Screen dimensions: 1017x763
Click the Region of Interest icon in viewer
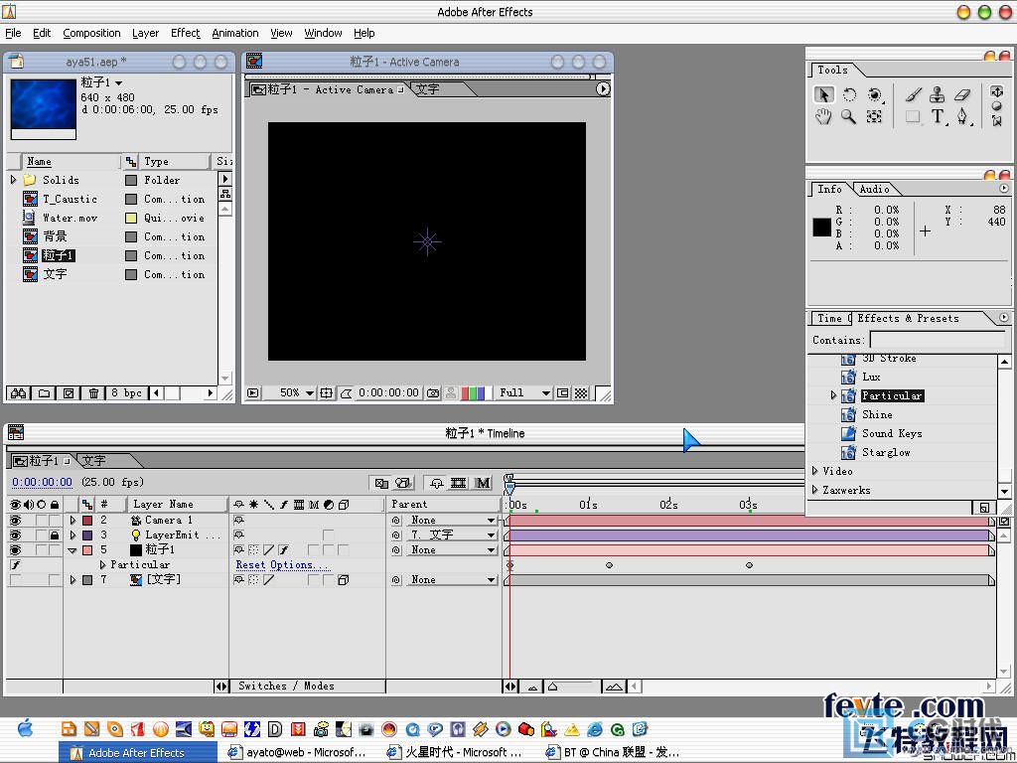pos(563,393)
